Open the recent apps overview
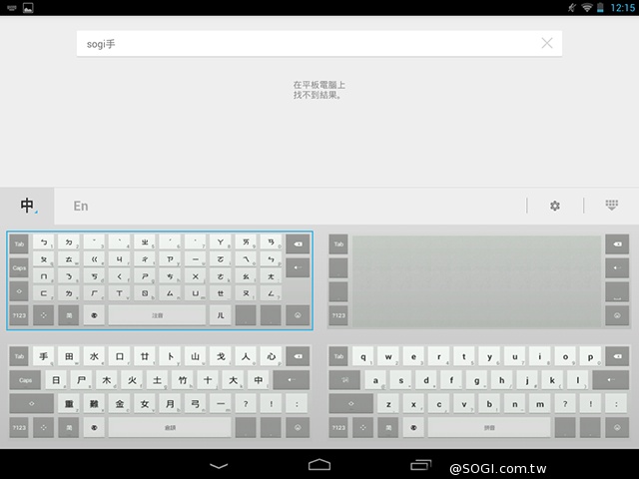The width and height of the screenshot is (639, 479). [420, 465]
